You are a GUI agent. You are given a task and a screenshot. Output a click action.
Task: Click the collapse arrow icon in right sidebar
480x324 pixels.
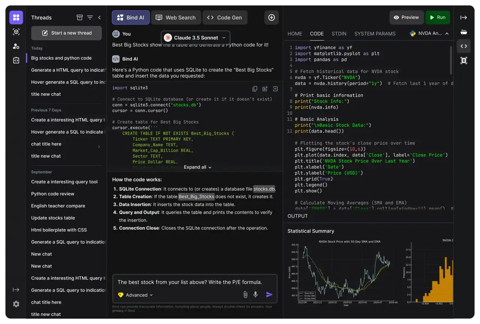(464, 18)
